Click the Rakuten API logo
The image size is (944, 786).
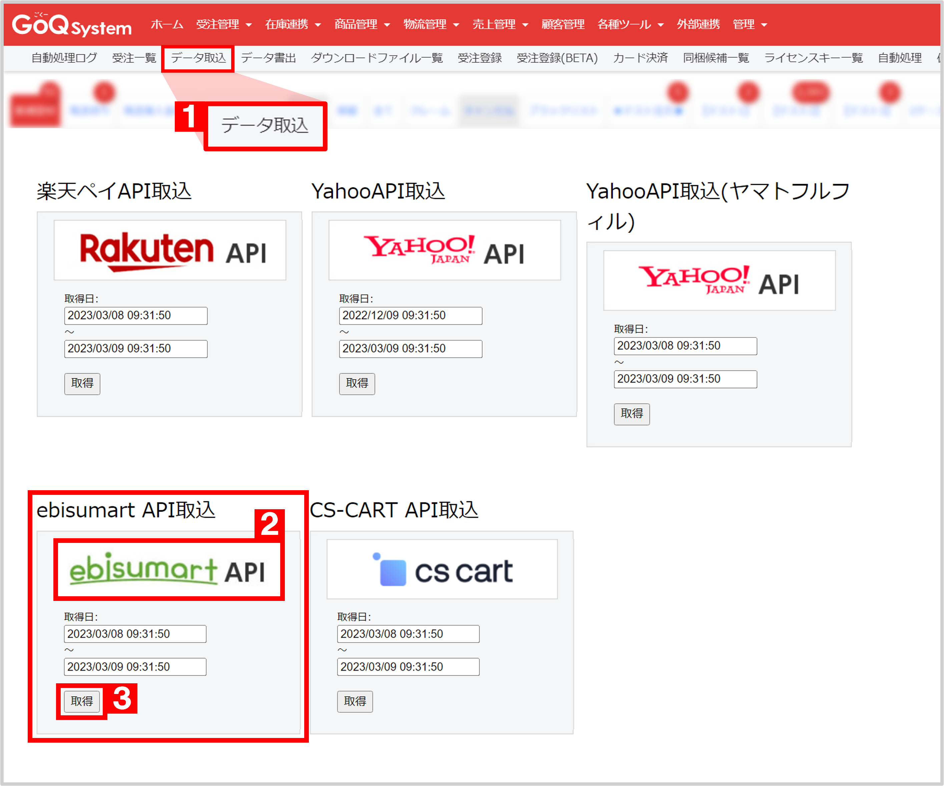(x=170, y=250)
